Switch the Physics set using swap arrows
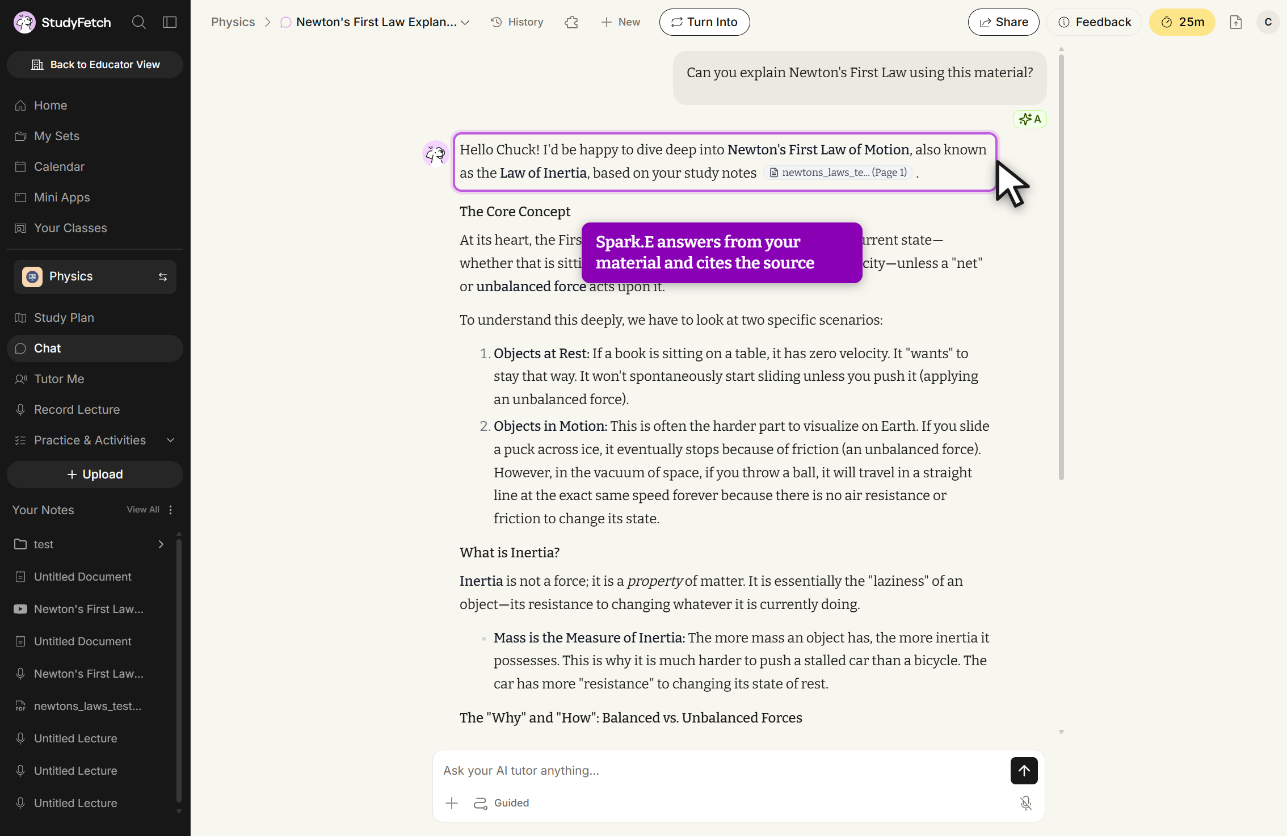1287x836 pixels. (163, 277)
